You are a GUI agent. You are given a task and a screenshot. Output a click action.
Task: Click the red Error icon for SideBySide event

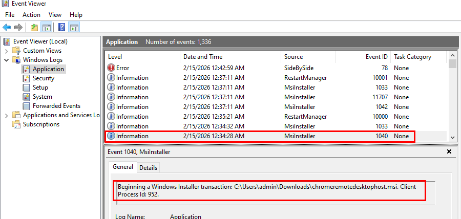(x=111, y=68)
